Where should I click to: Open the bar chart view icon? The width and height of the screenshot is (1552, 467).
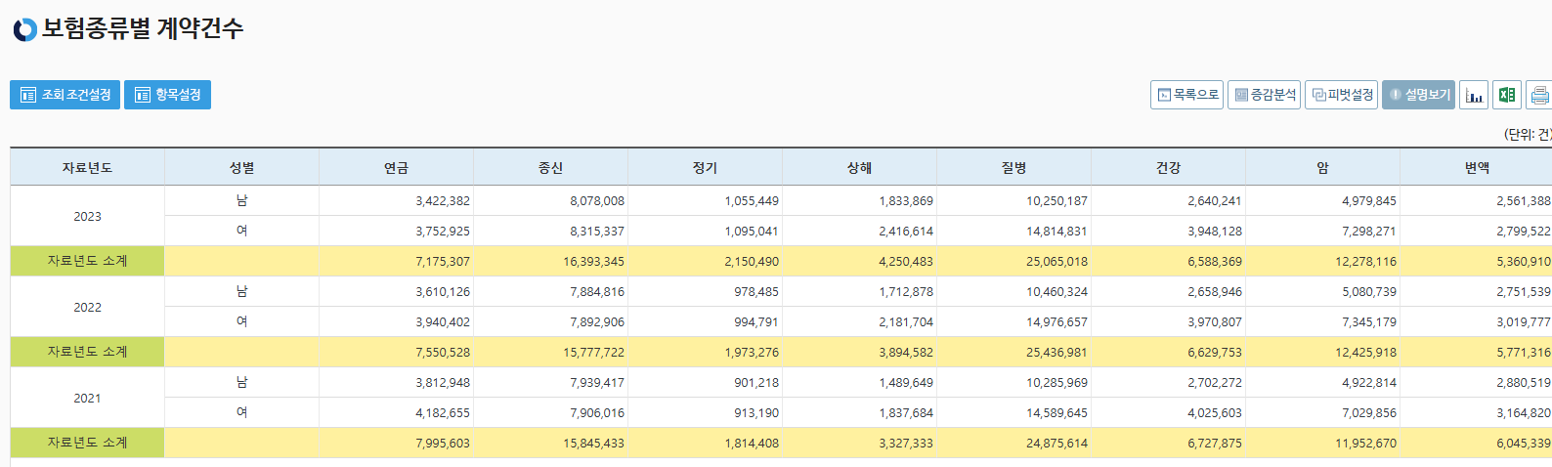1474,95
